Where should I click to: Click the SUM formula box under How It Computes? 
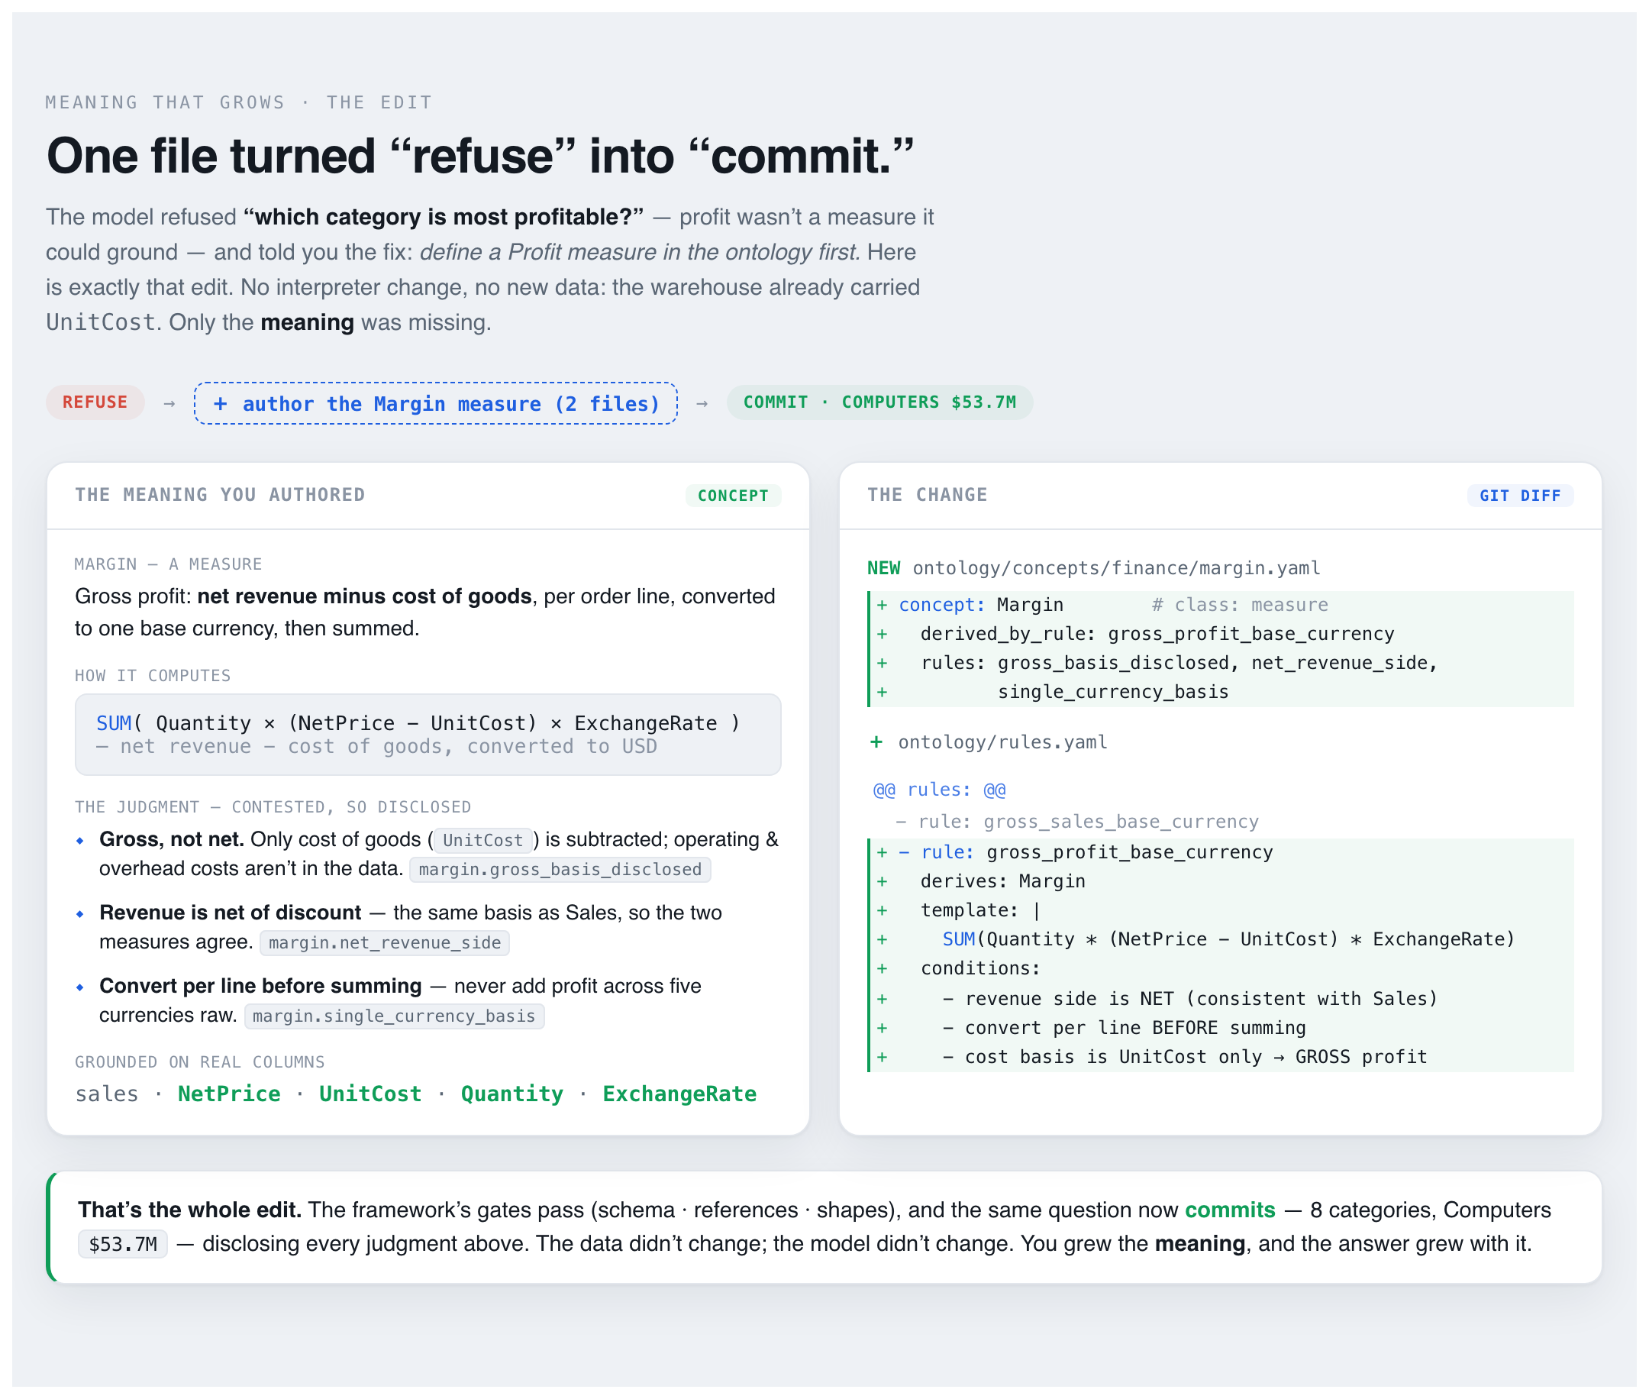point(428,735)
